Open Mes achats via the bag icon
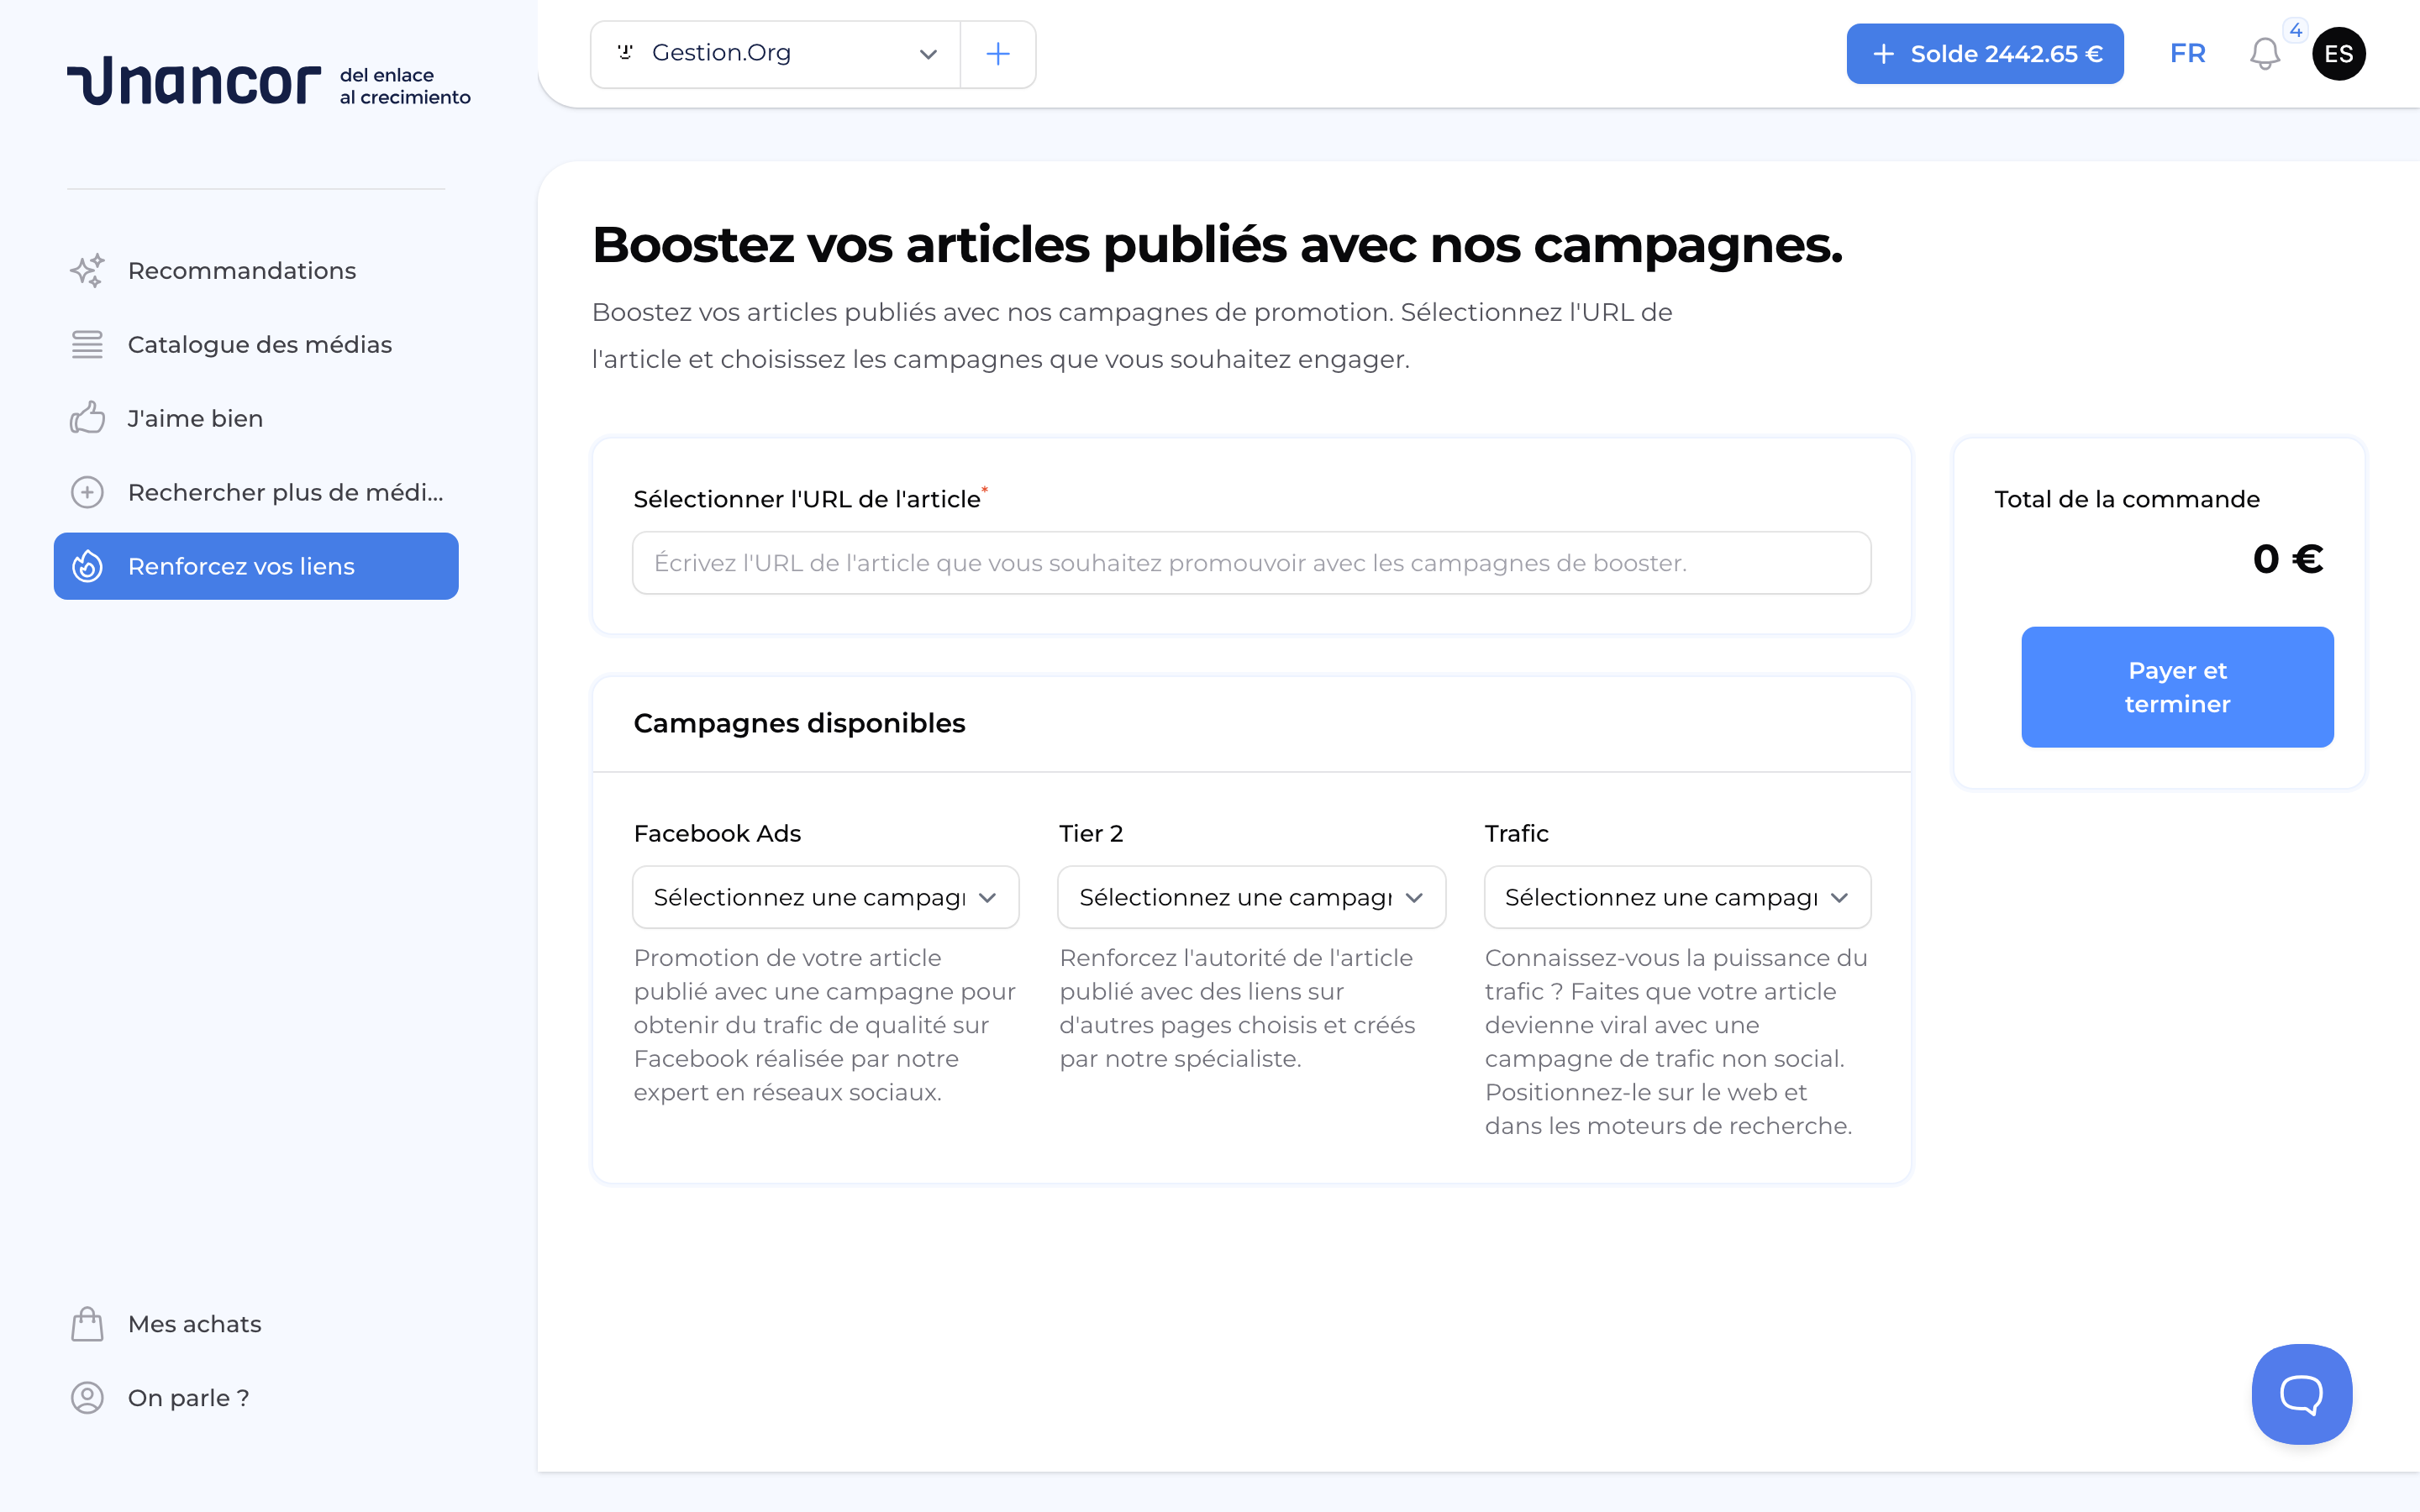2420x1512 pixels. pyautogui.click(x=87, y=1323)
